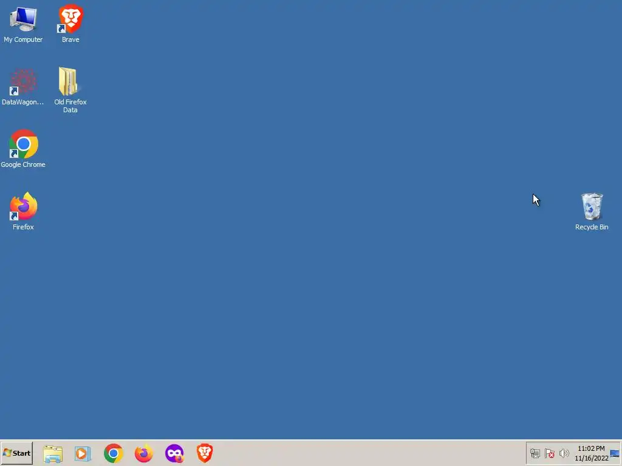The width and height of the screenshot is (622, 466).
Task: Select the Google Chrome desktop shortcut
Action: point(23,149)
